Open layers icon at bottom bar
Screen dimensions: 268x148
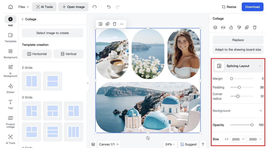click(x=93, y=144)
